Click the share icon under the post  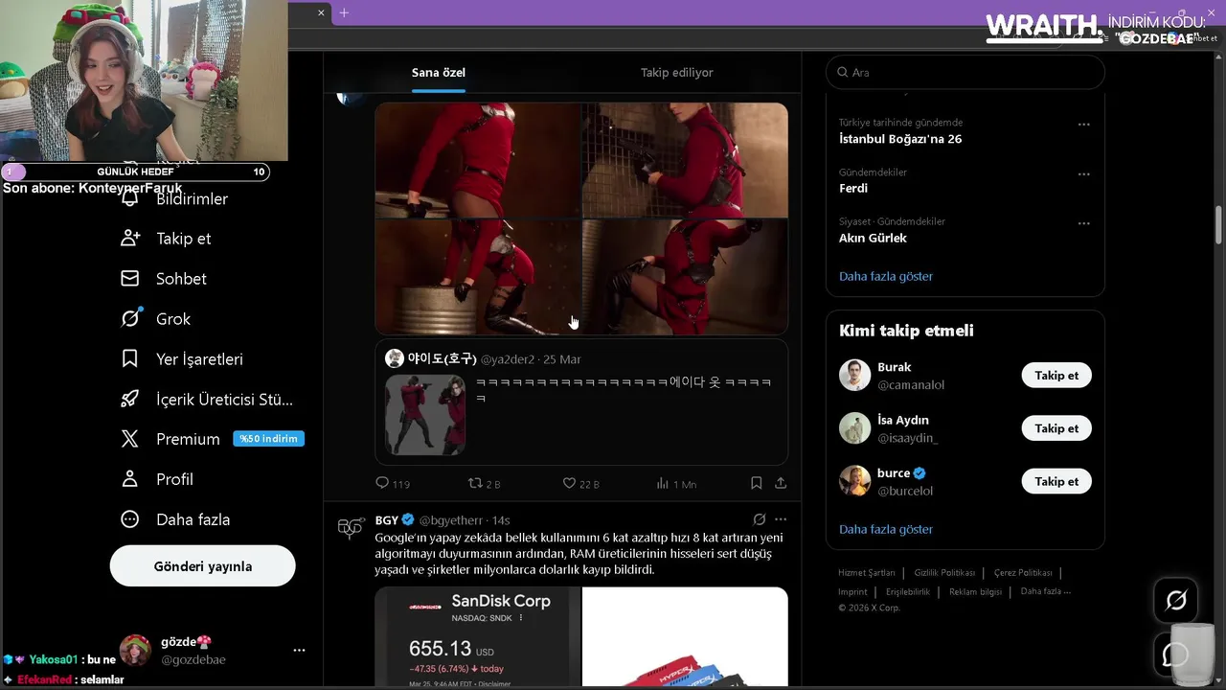point(781,483)
